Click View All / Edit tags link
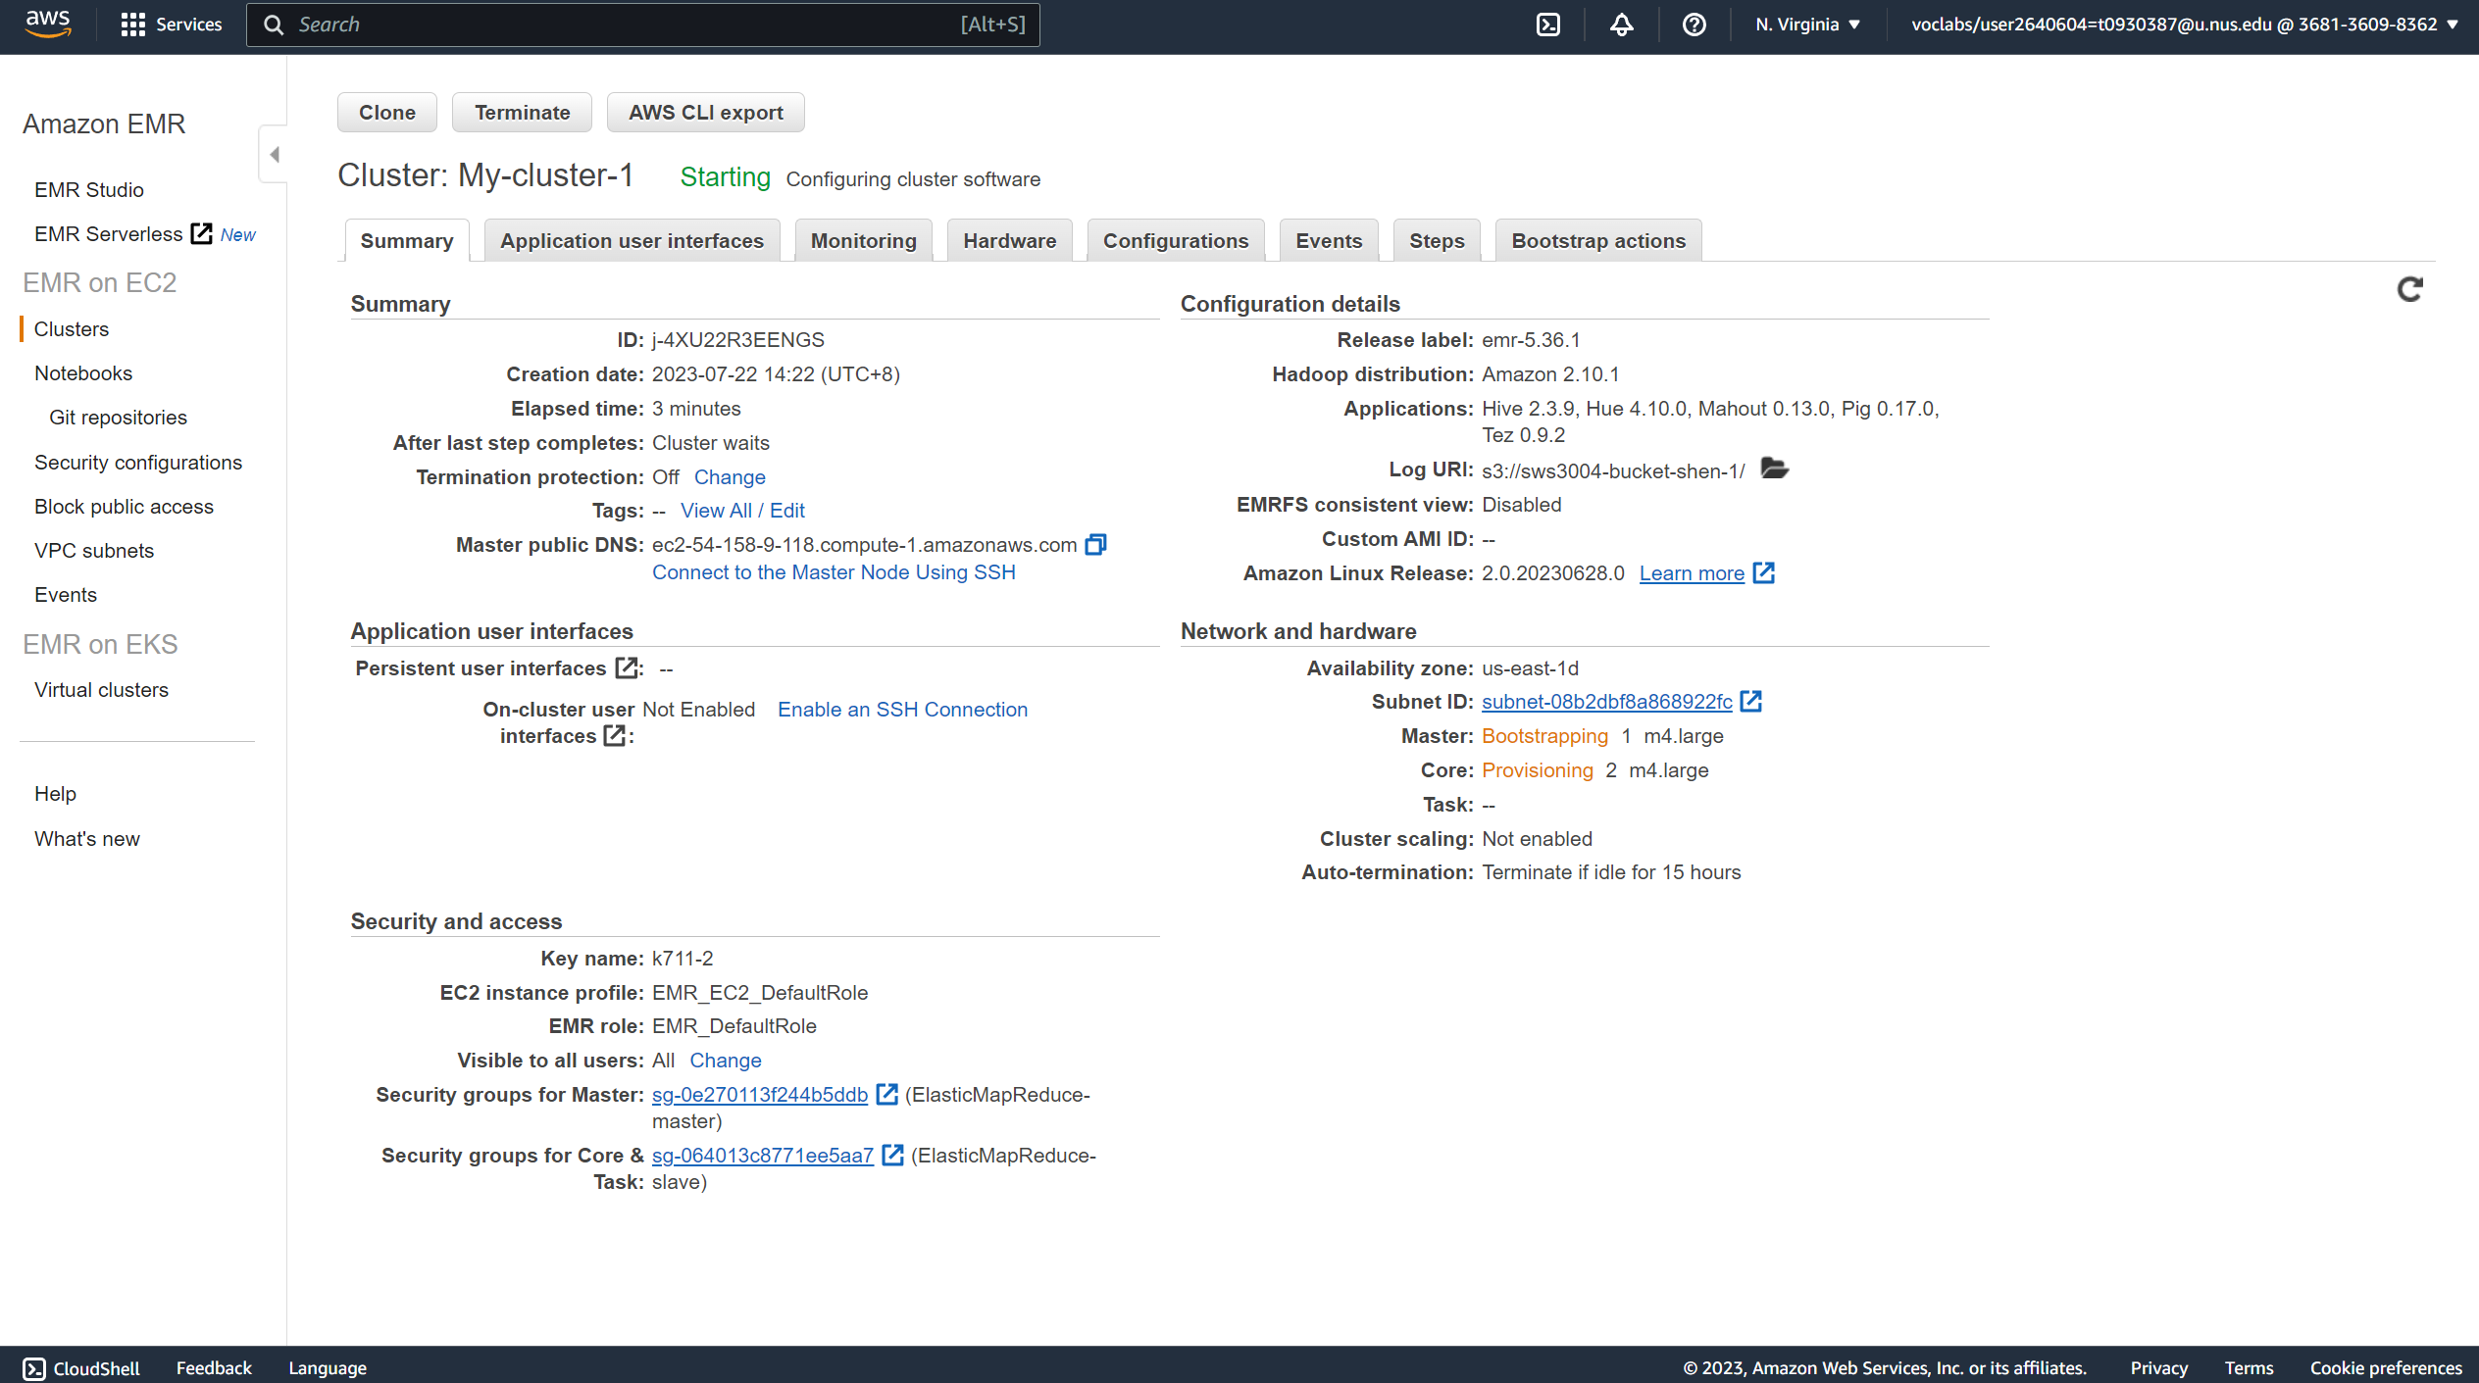Image resolution: width=2479 pixels, height=1383 pixels. point(742,511)
